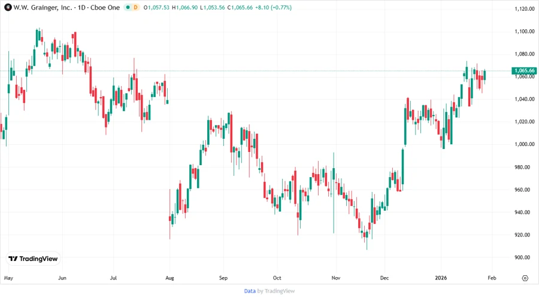Click the Sep label on time axis
Viewport: 539px width, 298px height.
223,278
